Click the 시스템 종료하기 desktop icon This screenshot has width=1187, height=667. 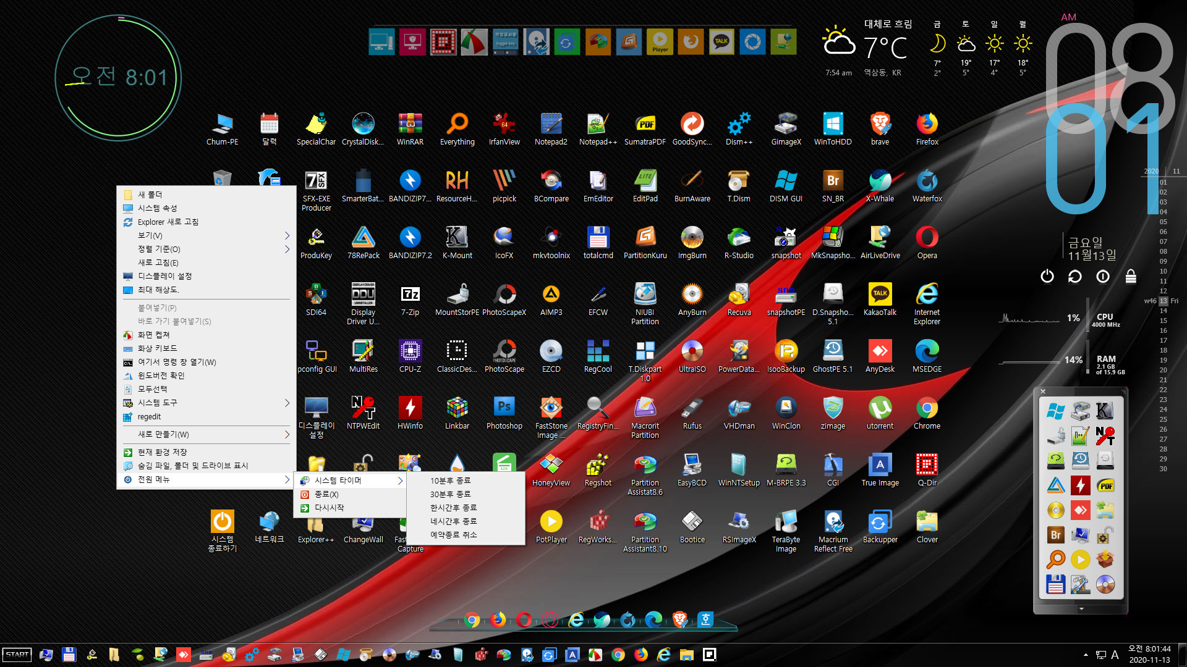point(222,531)
